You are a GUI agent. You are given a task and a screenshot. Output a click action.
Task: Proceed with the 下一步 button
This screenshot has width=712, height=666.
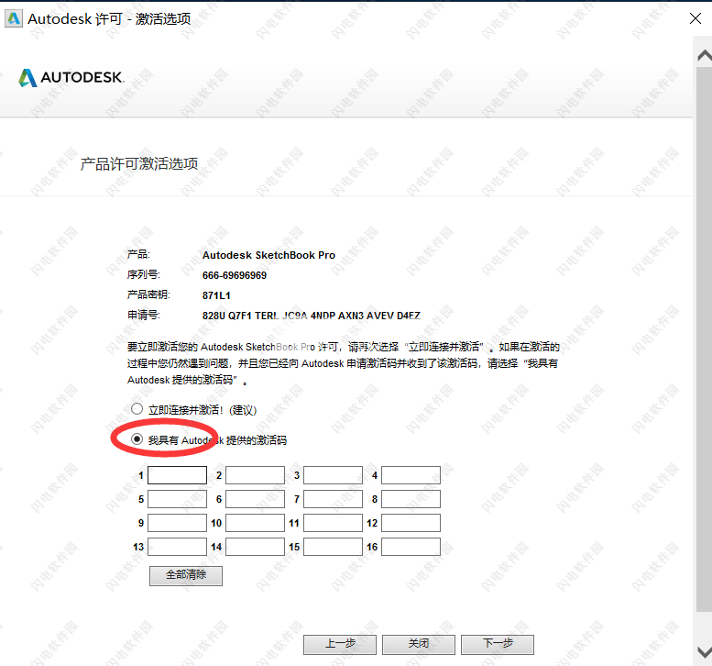coord(498,644)
